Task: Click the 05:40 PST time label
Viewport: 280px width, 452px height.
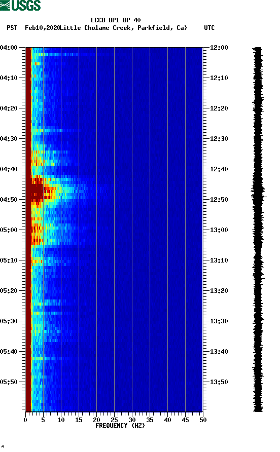Action: [x=9, y=352]
